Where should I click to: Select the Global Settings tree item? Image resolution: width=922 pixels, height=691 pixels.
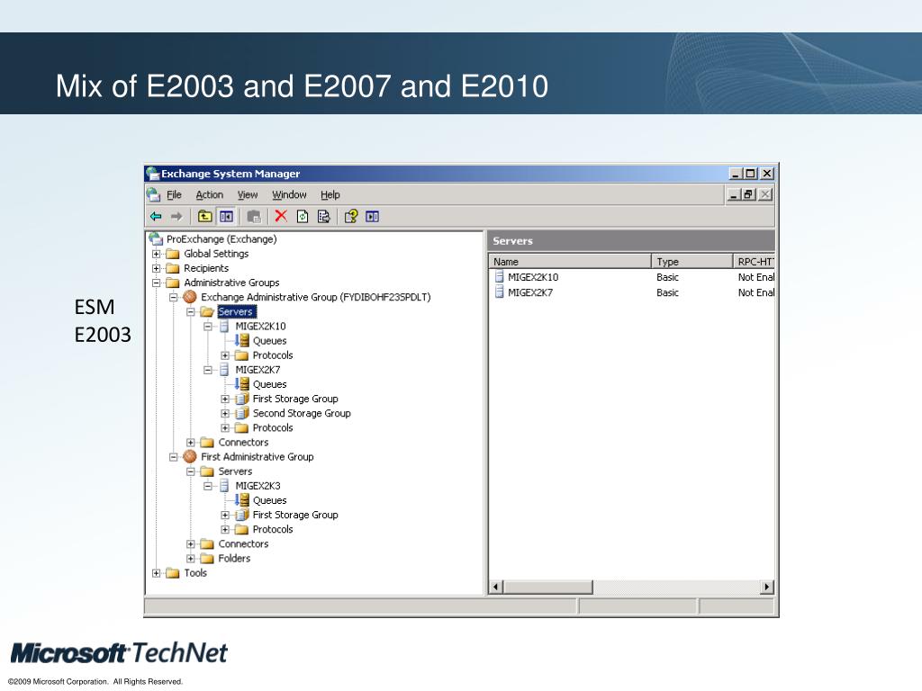point(216,254)
